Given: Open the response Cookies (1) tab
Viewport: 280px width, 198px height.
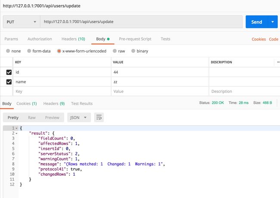Looking at the screenshot, I should coord(27,103).
